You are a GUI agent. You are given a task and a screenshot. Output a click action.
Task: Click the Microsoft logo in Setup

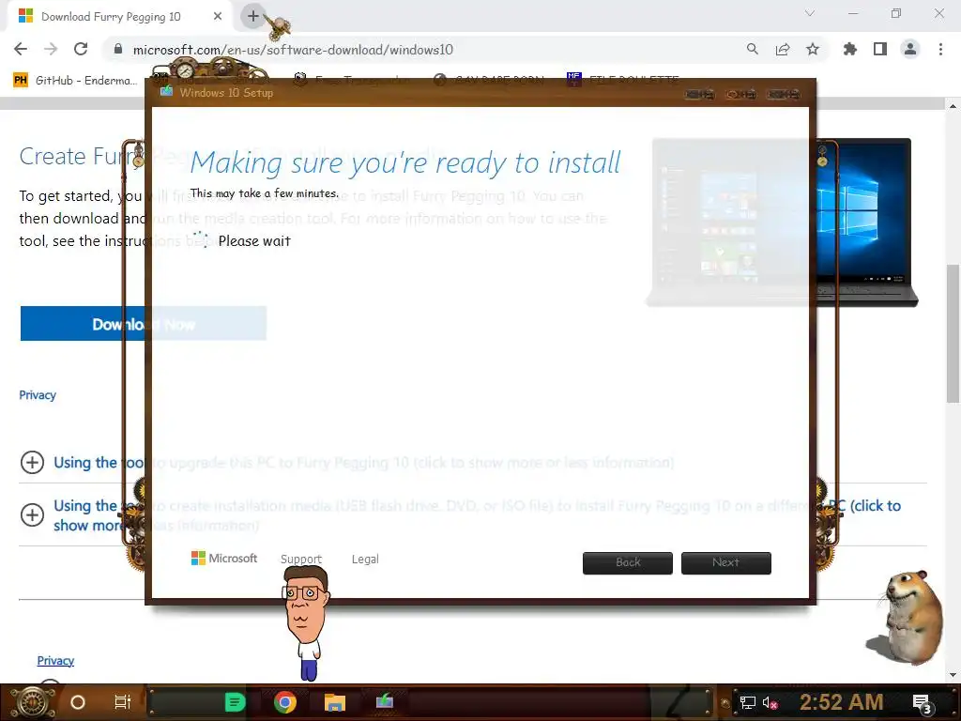tap(224, 559)
